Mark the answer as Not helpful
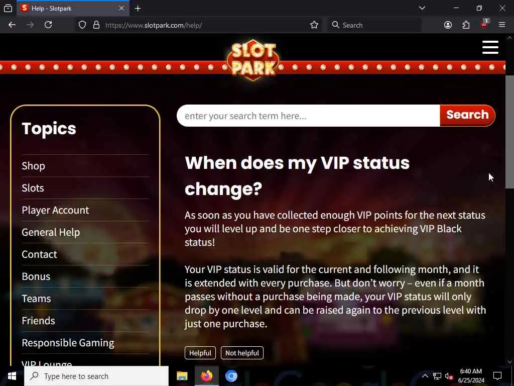The width and height of the screenshot is (514, 386). [x=242, y=353]
